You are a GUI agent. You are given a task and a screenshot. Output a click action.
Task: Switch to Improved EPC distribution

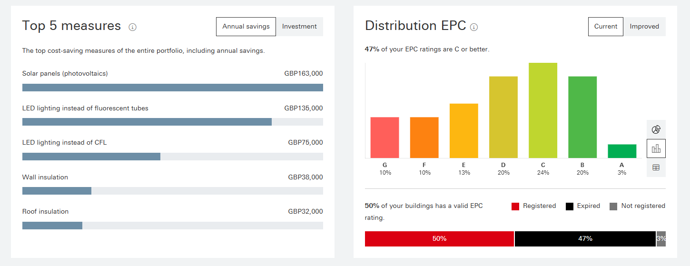tap(644, 27)
